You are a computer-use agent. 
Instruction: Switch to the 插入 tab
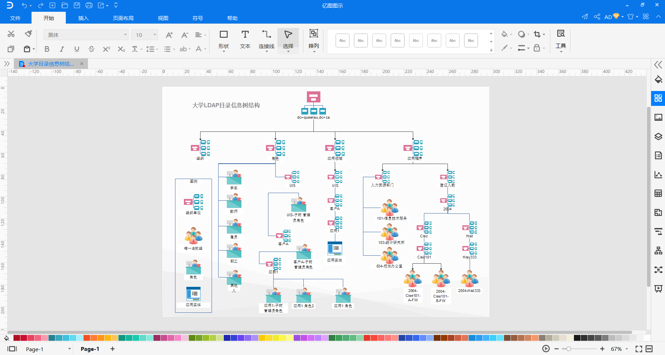(83, 18)
